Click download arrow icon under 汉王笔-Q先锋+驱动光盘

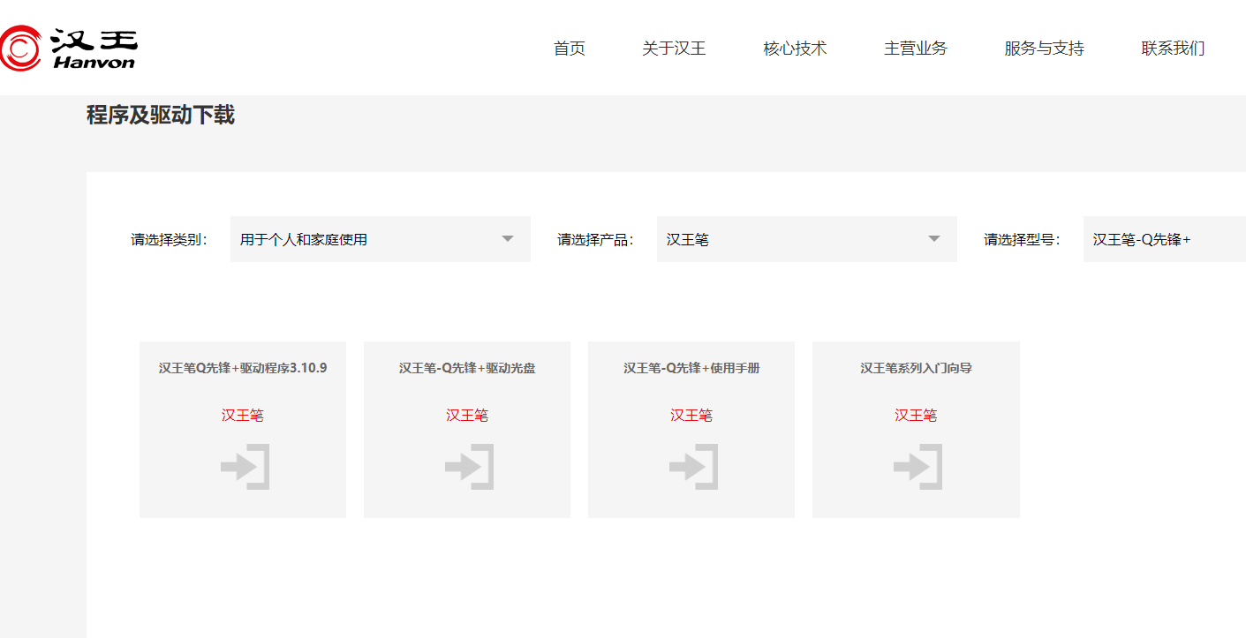pos(469,467)
